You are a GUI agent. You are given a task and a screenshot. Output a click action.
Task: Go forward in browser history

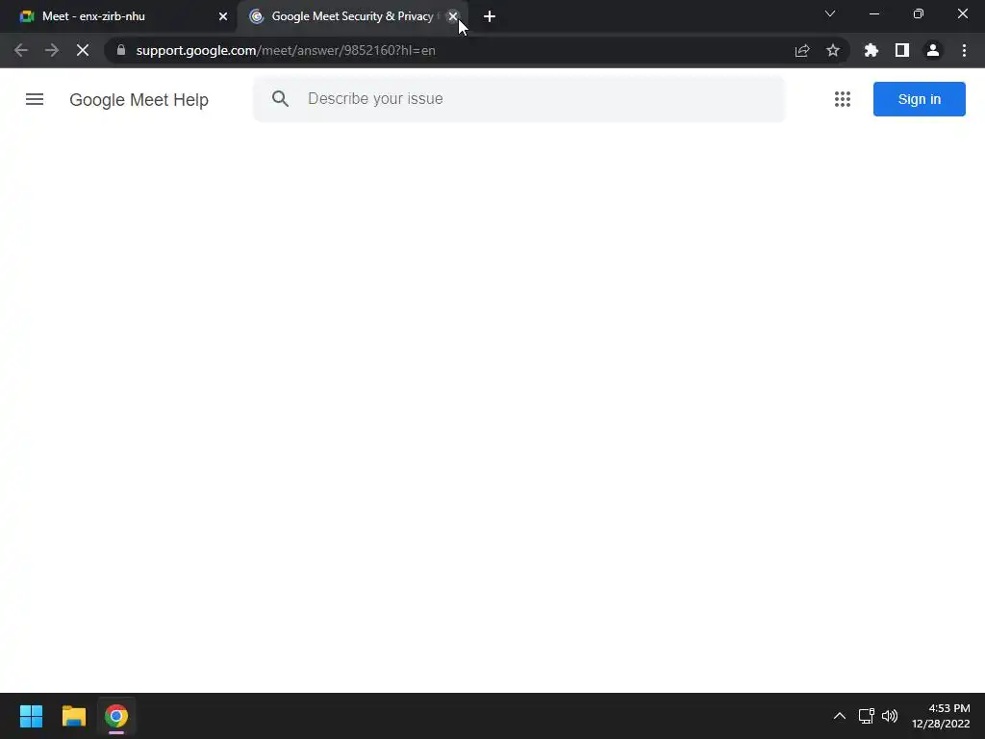[x=52, y=50]
